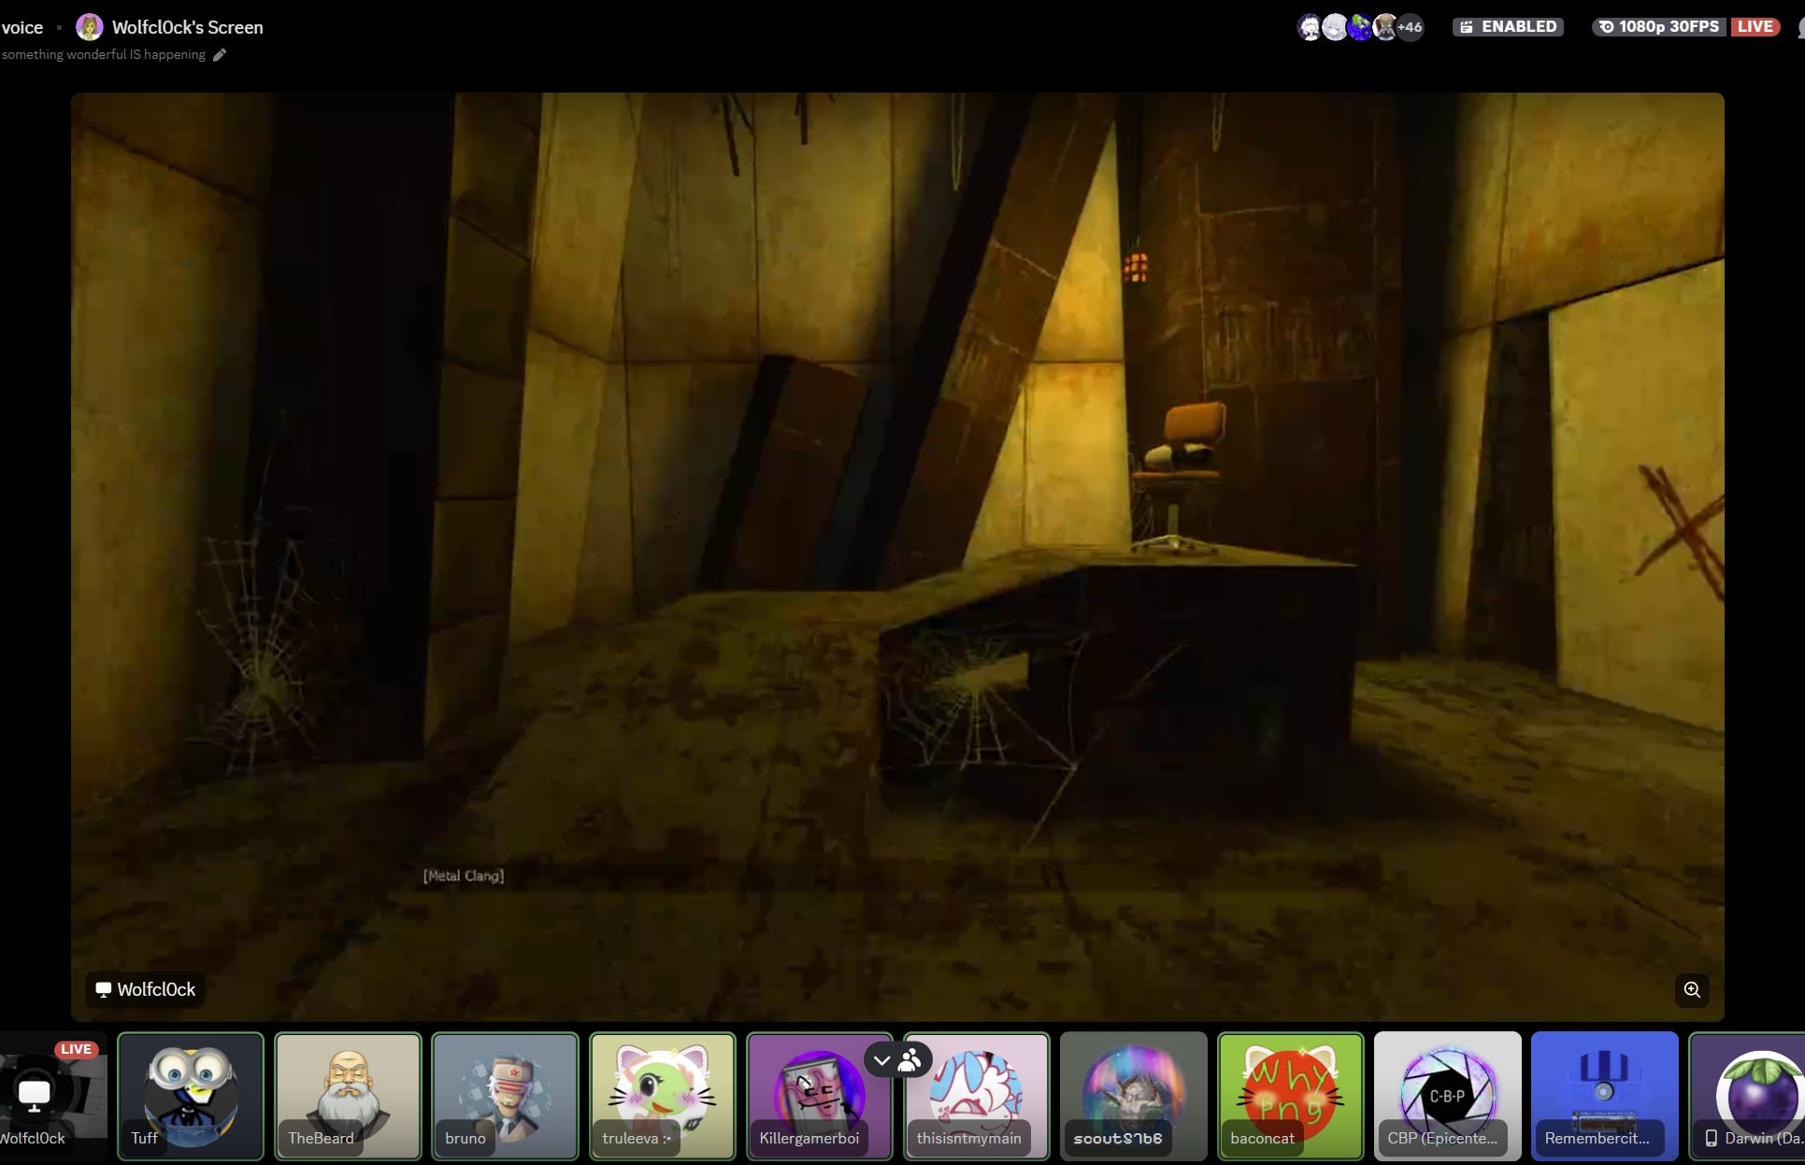
Task: Click the phone icon on Darwin's tile
Action: point(1711,1138)
